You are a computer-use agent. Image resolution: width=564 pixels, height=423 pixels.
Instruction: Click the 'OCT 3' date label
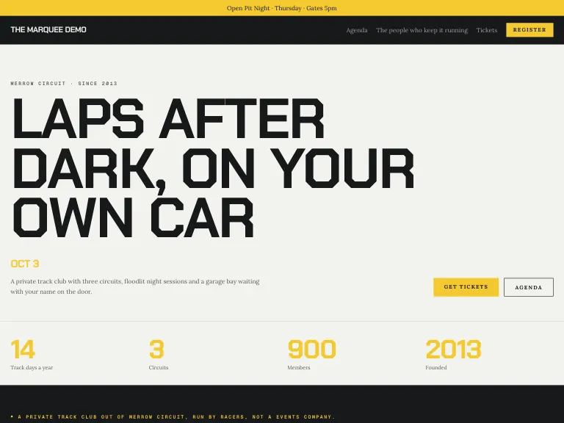tap(25, 264)
